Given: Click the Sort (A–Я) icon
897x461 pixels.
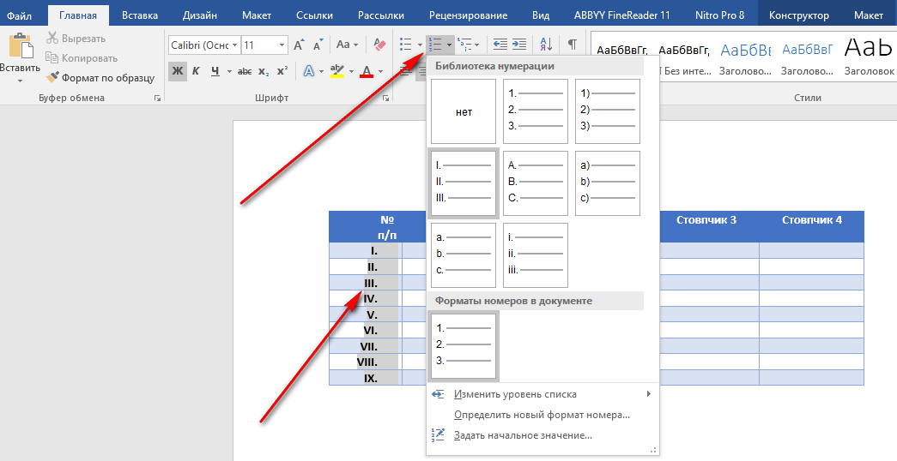Looking at the screenshot, I should (x=545, y=45).
